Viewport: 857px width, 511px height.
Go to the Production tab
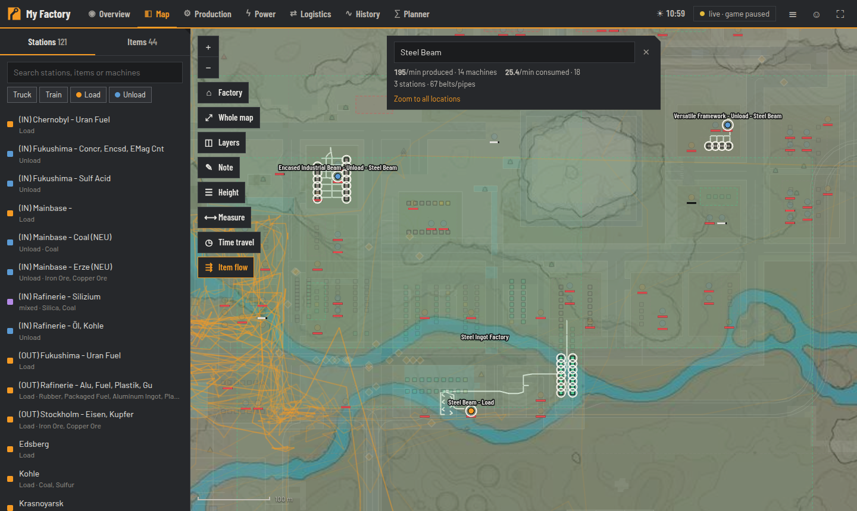pos(208,14)
